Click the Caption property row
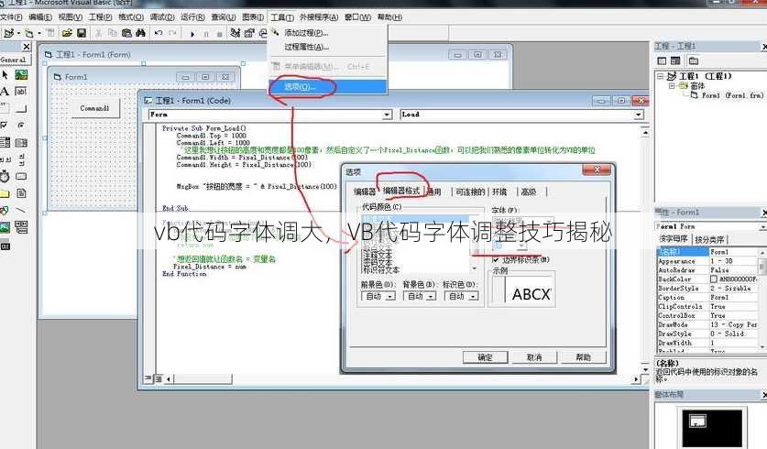Viewport: 767px width, 449px height. 707,298
